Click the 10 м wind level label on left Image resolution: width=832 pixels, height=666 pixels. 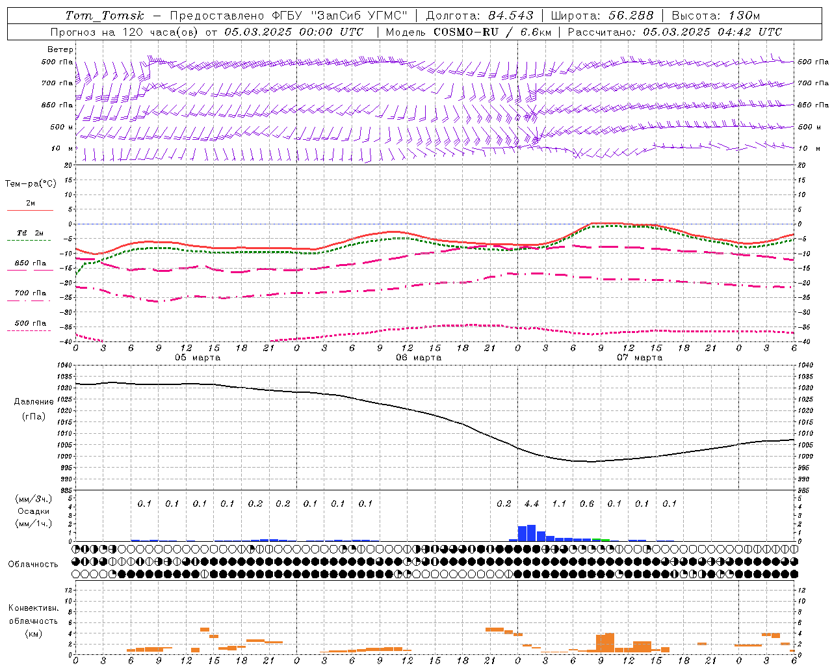[62, 148]
